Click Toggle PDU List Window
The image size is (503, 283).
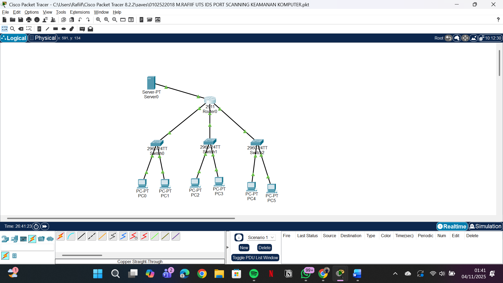[x=255, y=258]
